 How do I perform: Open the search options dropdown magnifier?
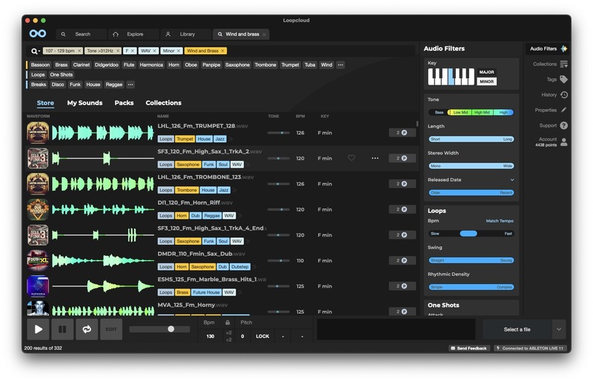pos(35,51)
